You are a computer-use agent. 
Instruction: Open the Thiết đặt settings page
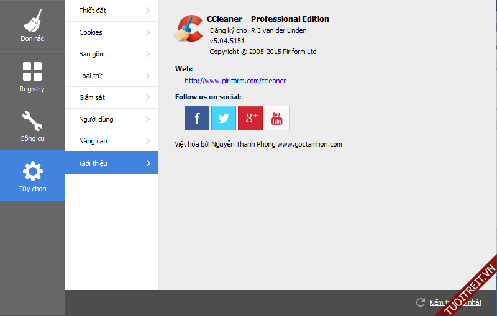[x=112, y=11]
